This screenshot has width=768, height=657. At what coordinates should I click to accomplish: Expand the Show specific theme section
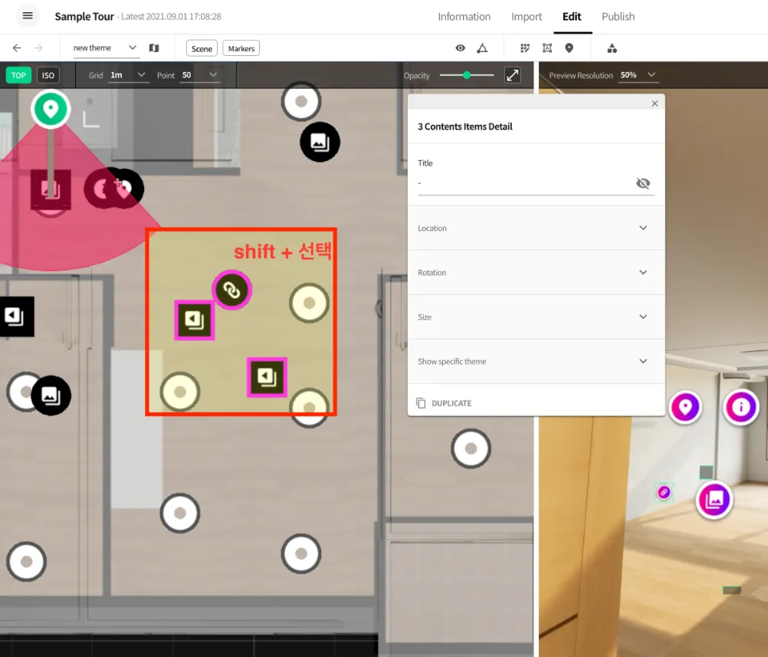(536, 361)
